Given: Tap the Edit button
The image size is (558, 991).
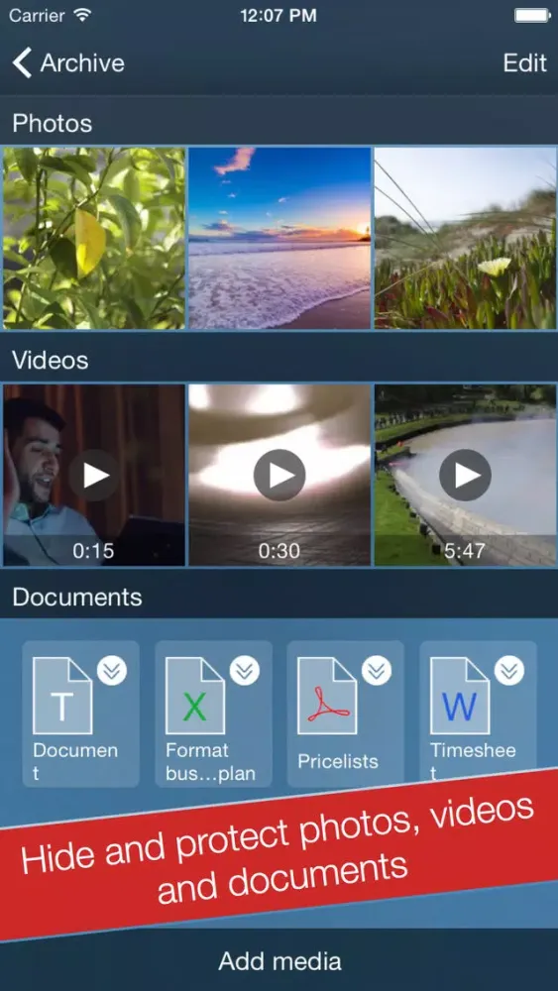Looking at the screenshot, I should coord(524,63).
